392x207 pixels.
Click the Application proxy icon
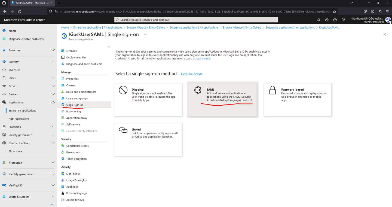63,118
